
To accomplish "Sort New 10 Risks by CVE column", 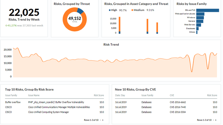I will (x=172, y=95).
